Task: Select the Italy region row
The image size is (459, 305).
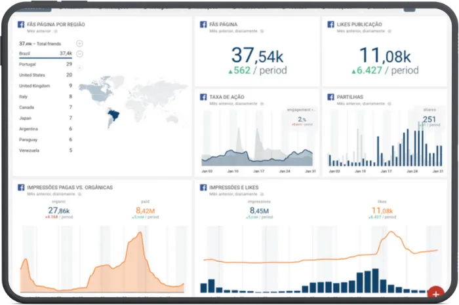Action: point(45,97)
